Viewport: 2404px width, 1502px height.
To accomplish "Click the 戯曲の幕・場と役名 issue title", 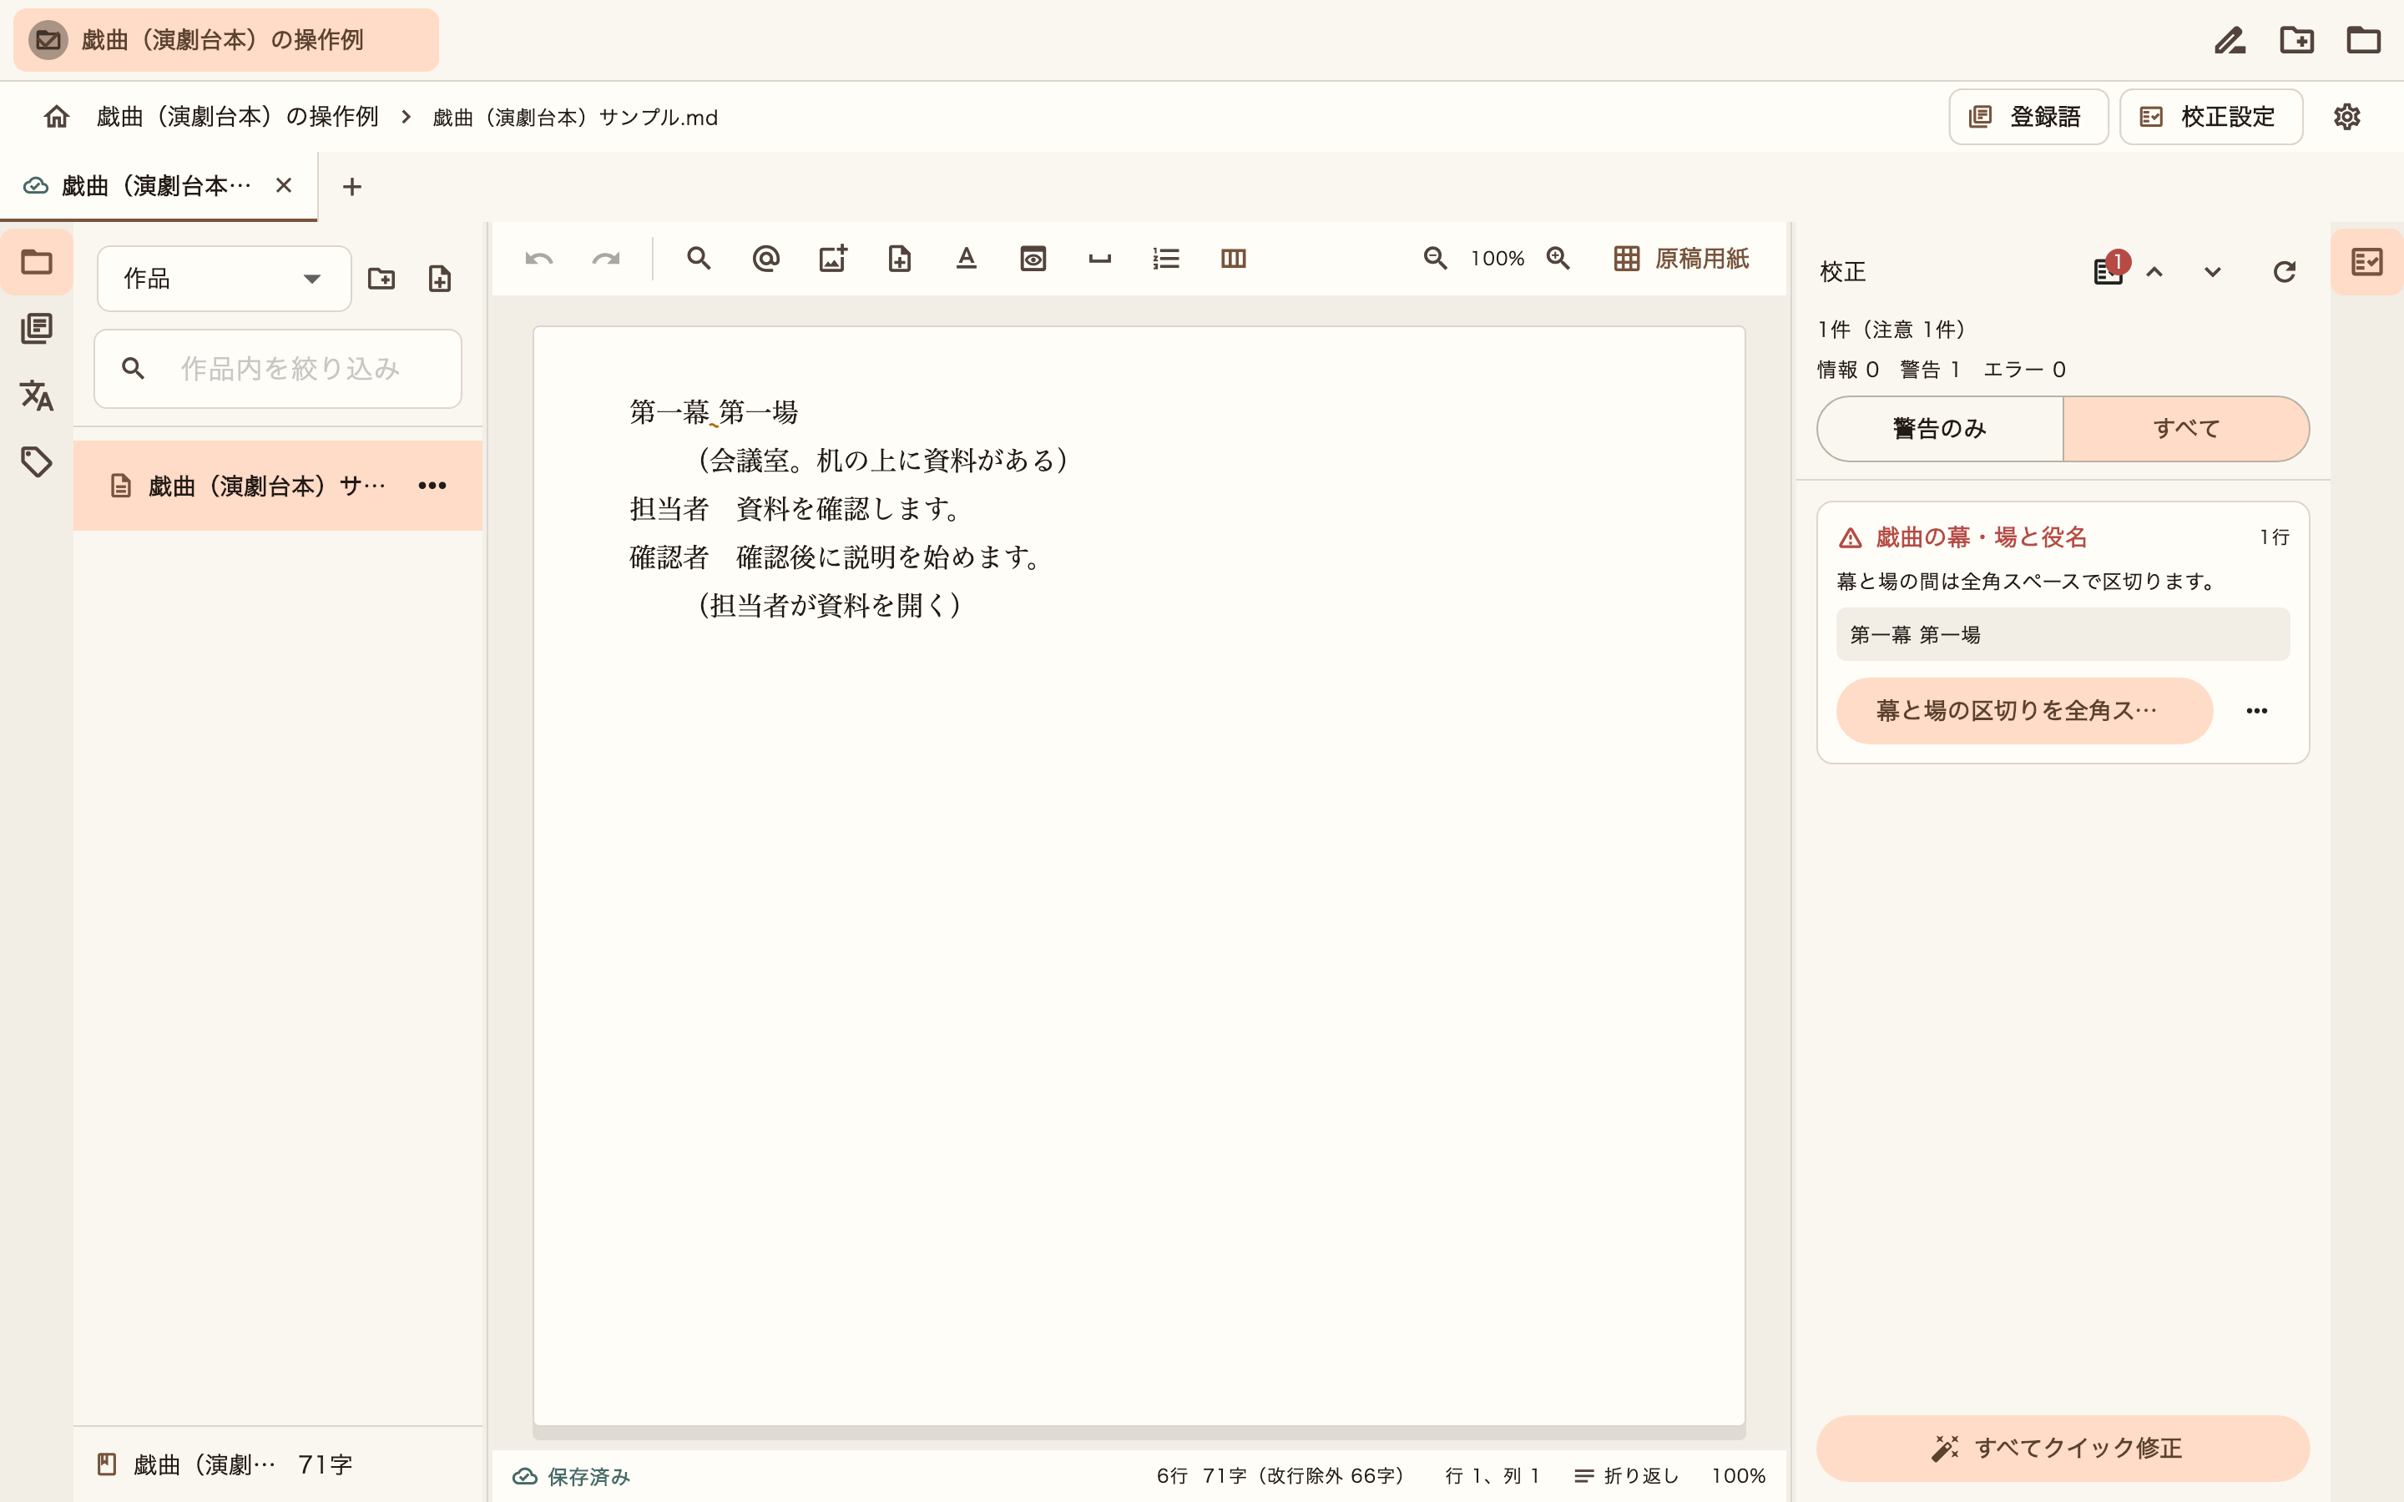I will coord(1981,537).
